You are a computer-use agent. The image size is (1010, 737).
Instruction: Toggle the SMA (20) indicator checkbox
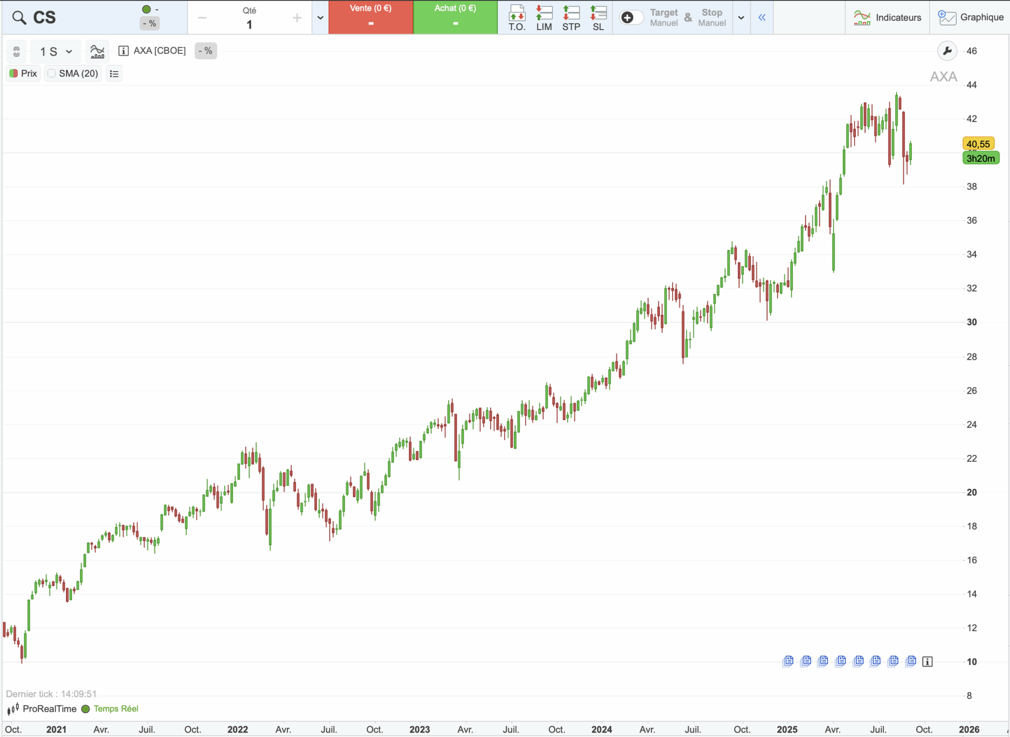coord(52,73)
